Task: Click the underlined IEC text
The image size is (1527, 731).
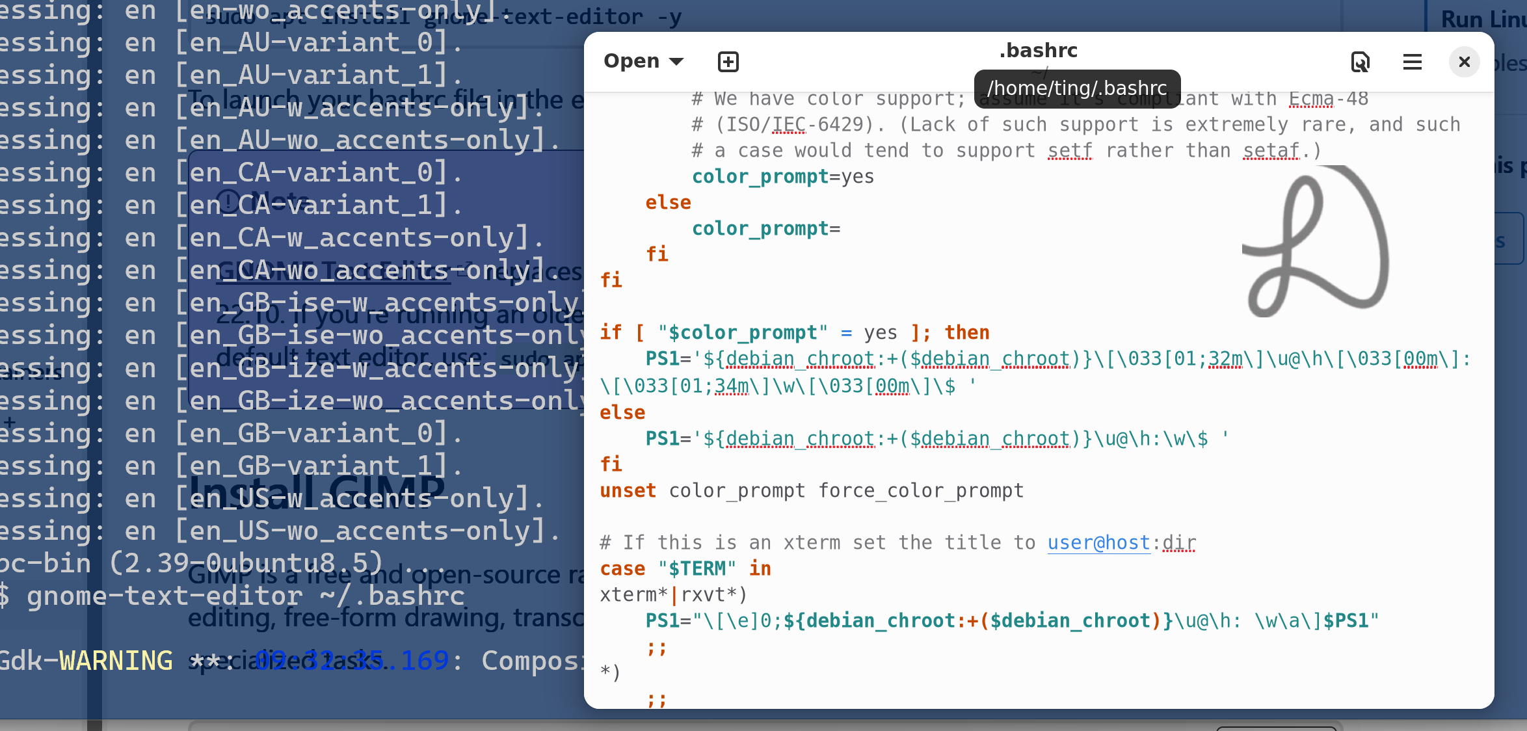Action: point(788,125)
